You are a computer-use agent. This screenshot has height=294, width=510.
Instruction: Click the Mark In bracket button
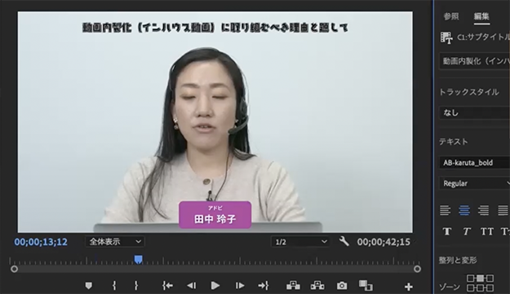(x=114, y=286)
